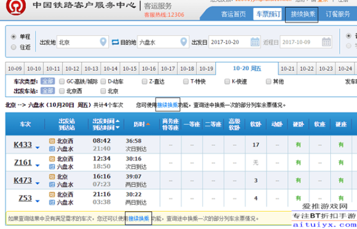Click the China Railway red logo

(16, 7)
